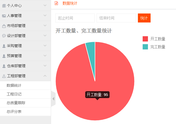Screen dimensions: 176x124
Task: Select 总质量跟踪 in the sidebar
Action: tap(16, 103)
